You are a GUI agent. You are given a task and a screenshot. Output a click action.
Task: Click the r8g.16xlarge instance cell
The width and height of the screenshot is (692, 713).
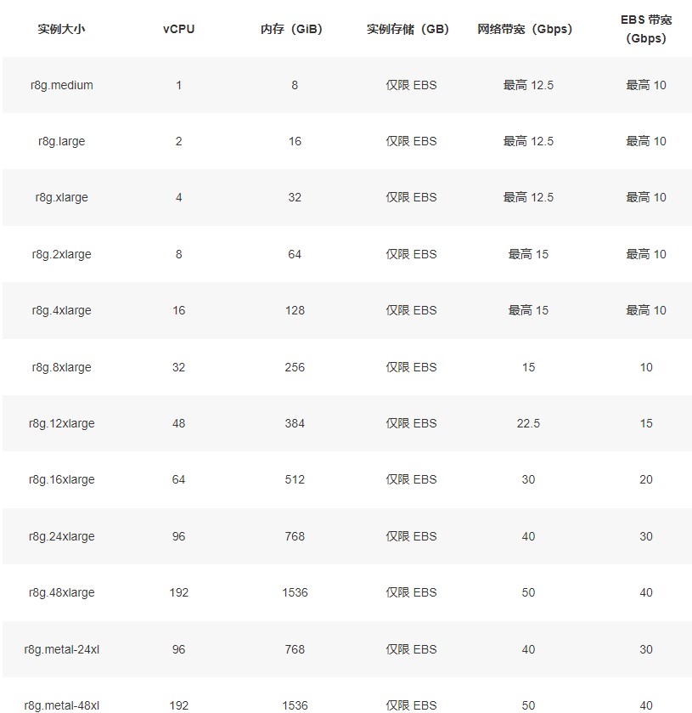(61, 479)
